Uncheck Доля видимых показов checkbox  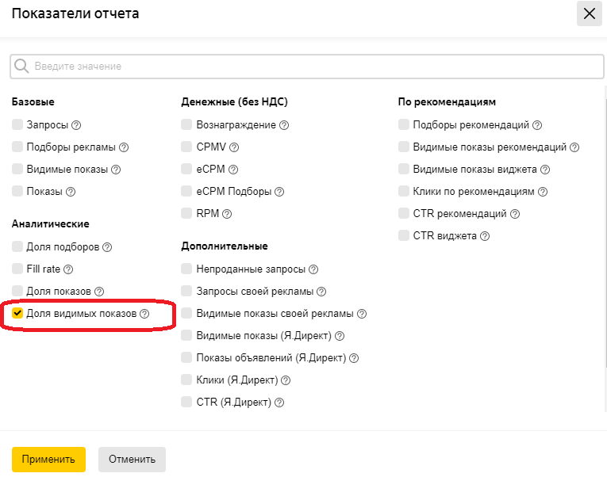tap(17, 313)
